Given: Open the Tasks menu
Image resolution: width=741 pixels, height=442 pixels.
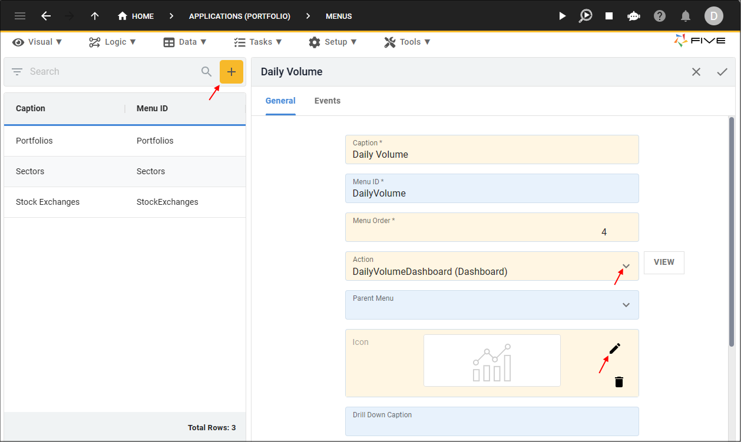Looking at the screenshot, I should (258, 42).
